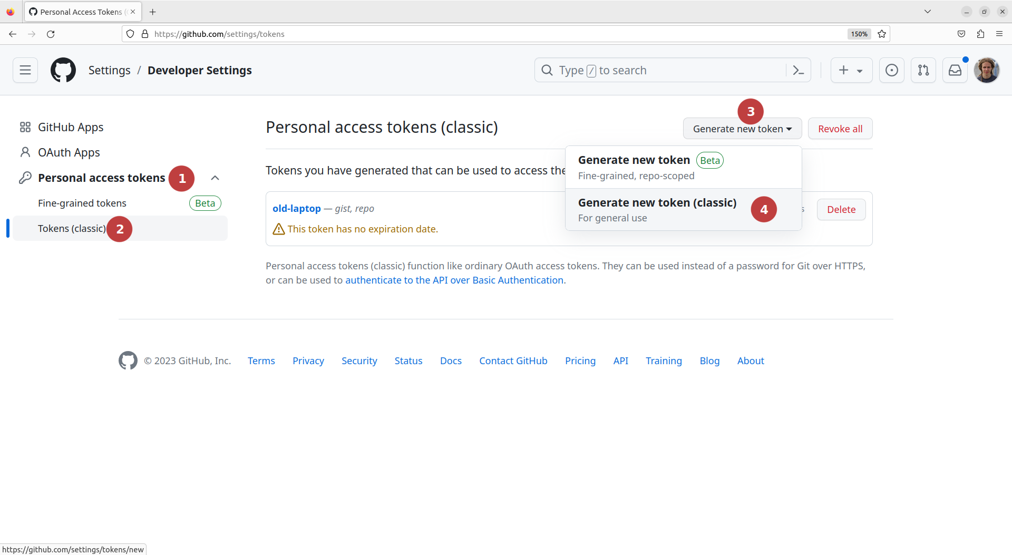Image resolution: width=1012 pixels, height=555 pixels.
Task: Click the footer GitHub logo
Action: [128, 361]
